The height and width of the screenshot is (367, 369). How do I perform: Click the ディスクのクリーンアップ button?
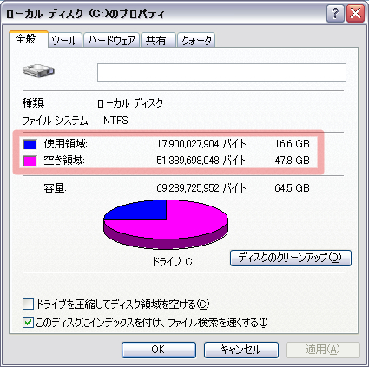pos(291,258)
